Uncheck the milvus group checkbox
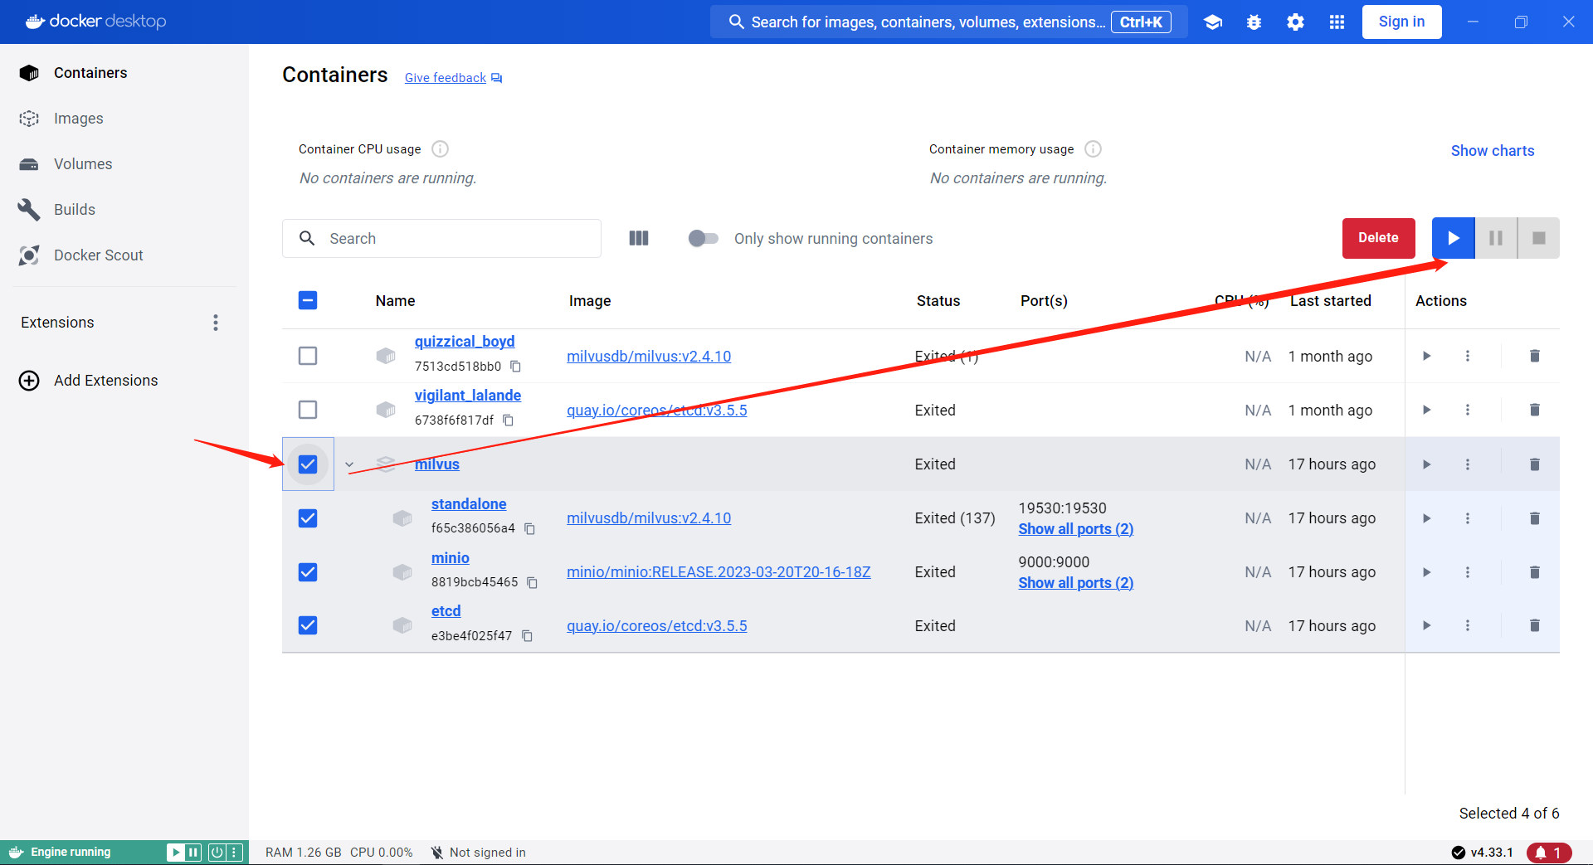 pyautogui.click(x=308, y=464)
